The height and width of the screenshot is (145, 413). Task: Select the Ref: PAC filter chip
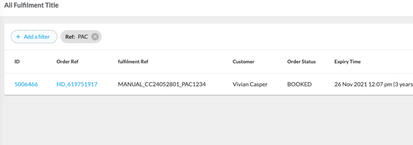(77, 37)
